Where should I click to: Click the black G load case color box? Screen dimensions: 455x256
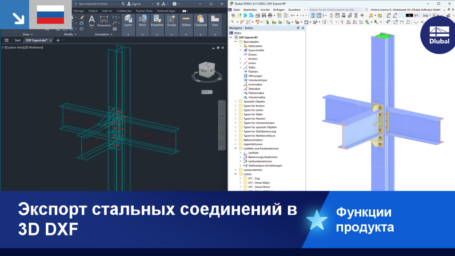(409, 16)
